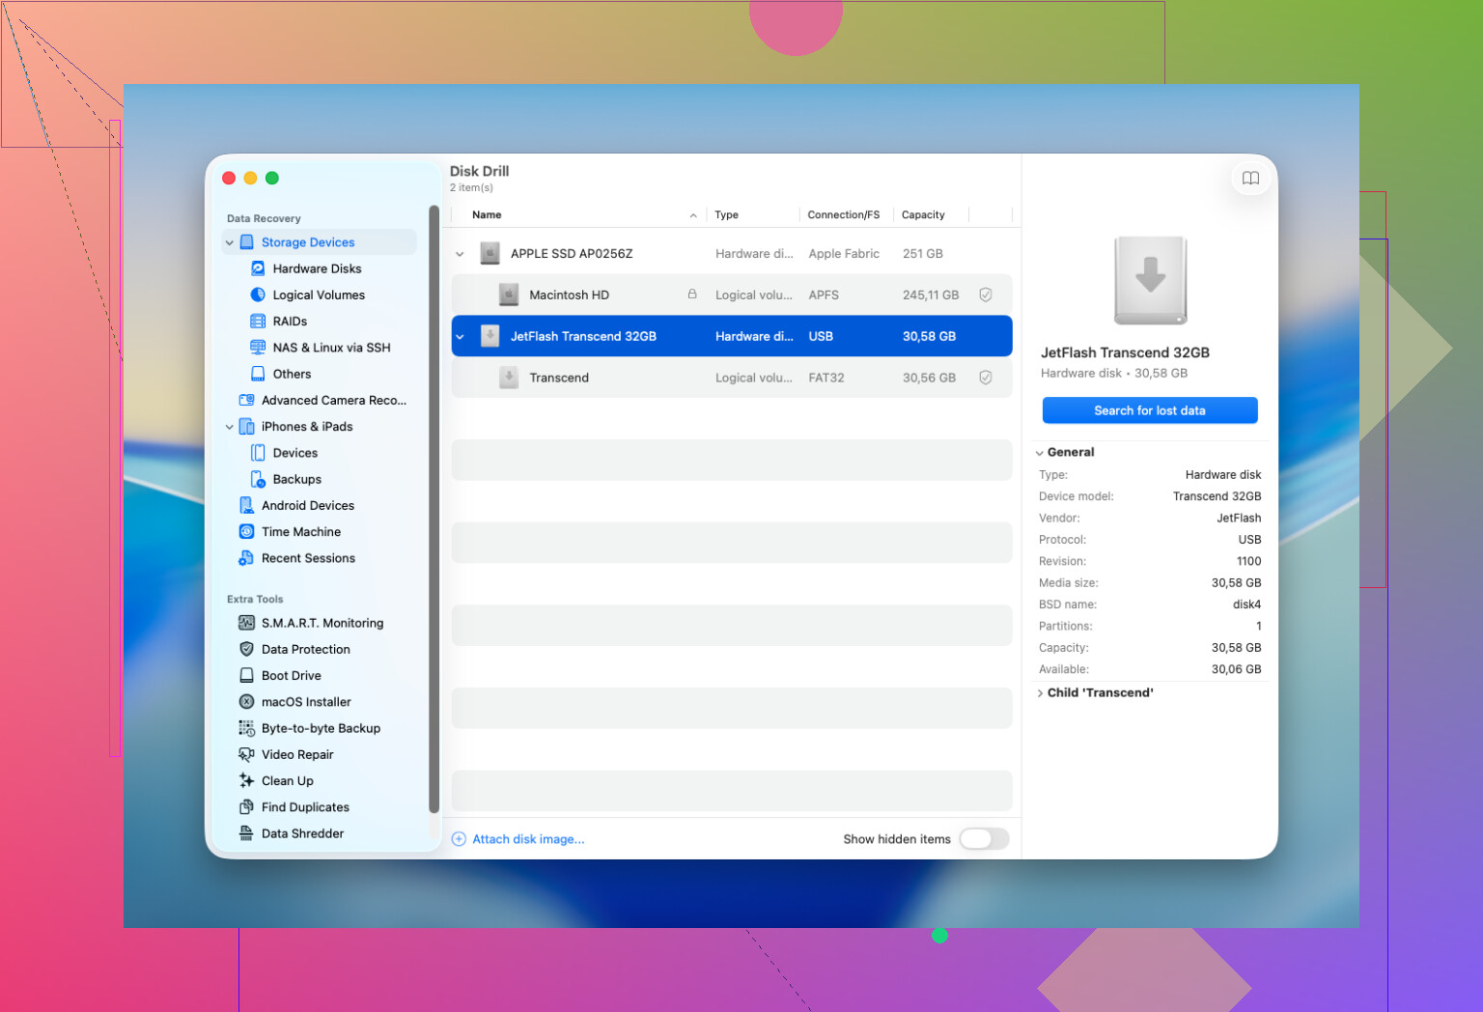Click BSD name value disk4
The height and width of the screenshot is (1012, 1483).
[1246, 604]
